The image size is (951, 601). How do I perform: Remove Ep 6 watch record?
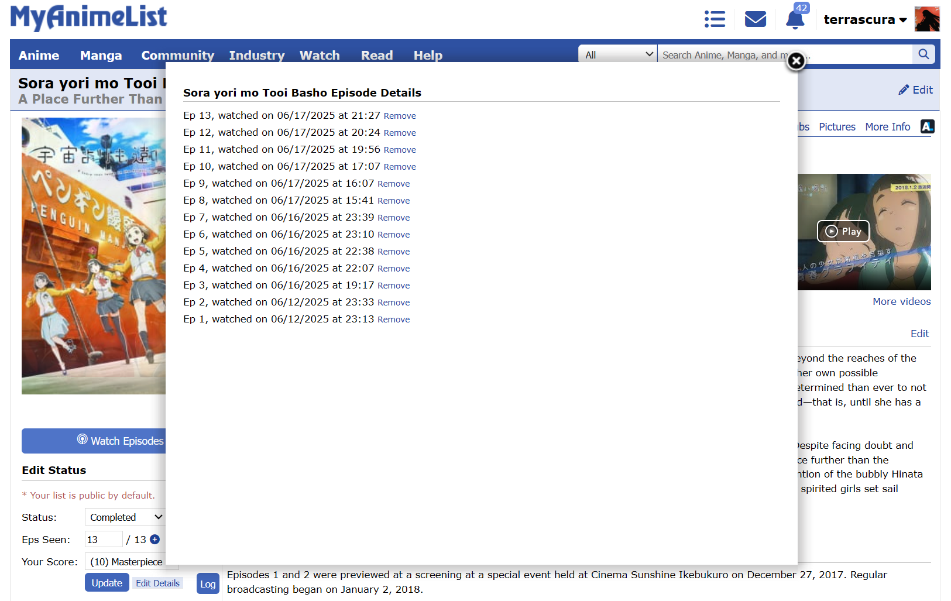394,235
